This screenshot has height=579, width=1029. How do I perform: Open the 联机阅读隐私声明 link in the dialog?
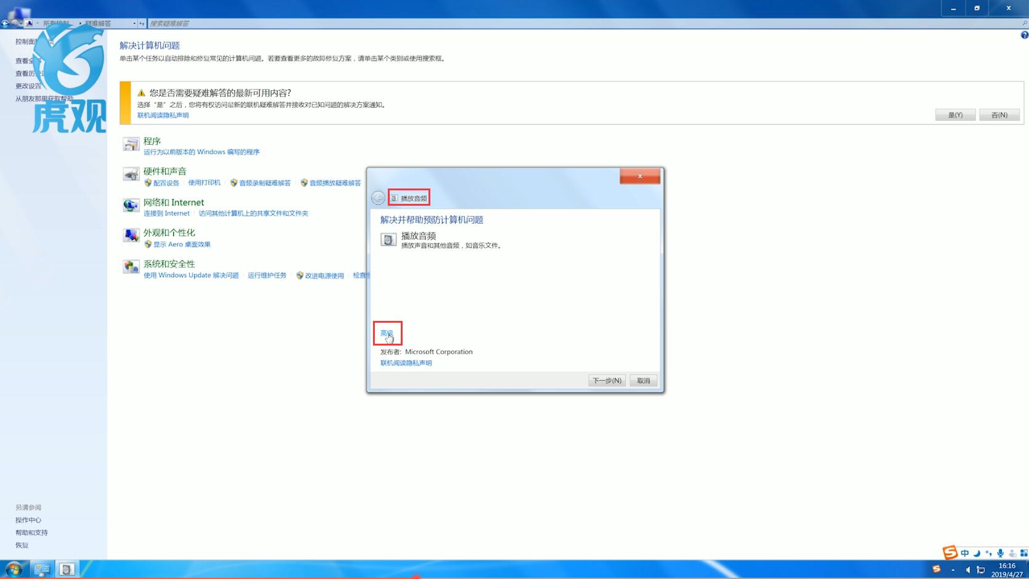click(406, 363)
